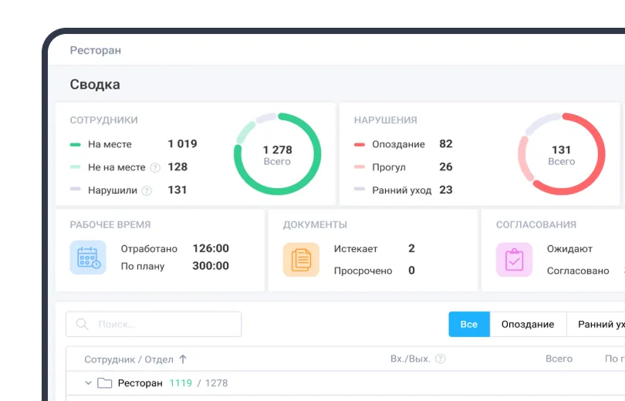Click the Опоздание count 82
625x401 pixels.
pos(446,143)
